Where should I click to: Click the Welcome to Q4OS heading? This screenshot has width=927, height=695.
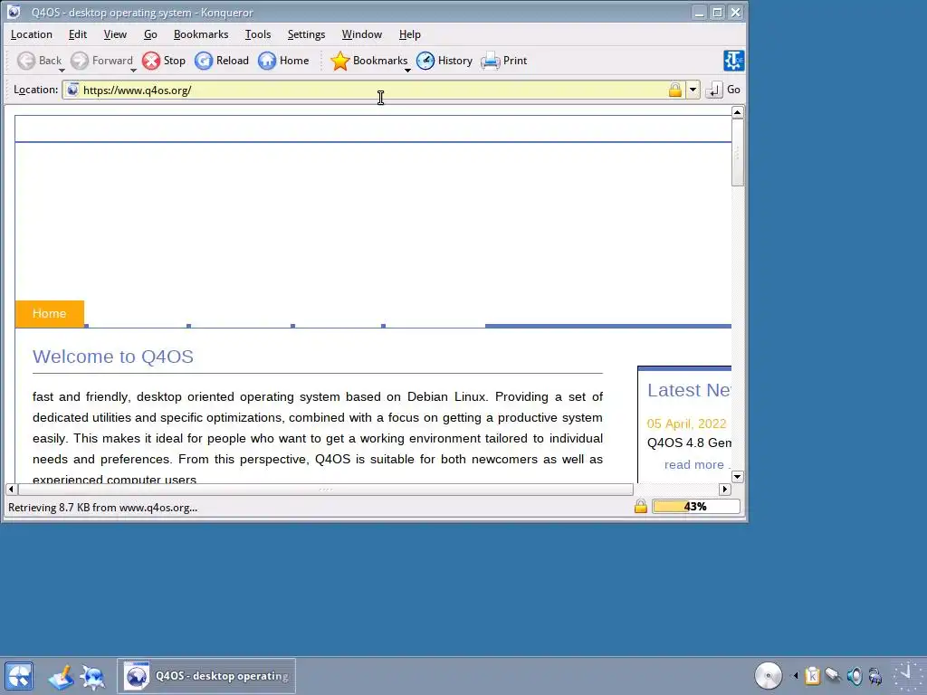[x=113, y=357]
